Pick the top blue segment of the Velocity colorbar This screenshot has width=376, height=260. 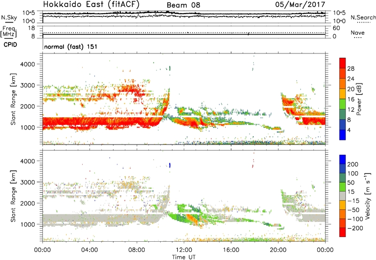tap(343, 160)
